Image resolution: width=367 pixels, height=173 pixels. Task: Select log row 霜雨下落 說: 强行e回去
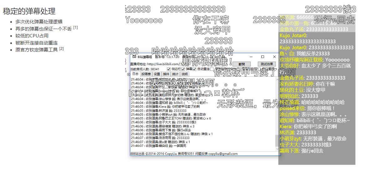[161, 130]
